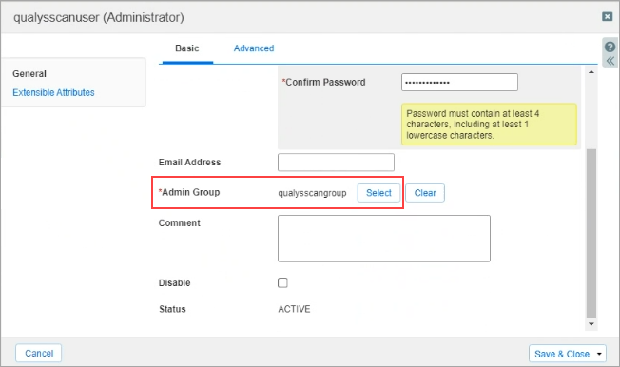The image size is (620, 367).
Task: Click into the Email Address field
Action: coord(336,163)
